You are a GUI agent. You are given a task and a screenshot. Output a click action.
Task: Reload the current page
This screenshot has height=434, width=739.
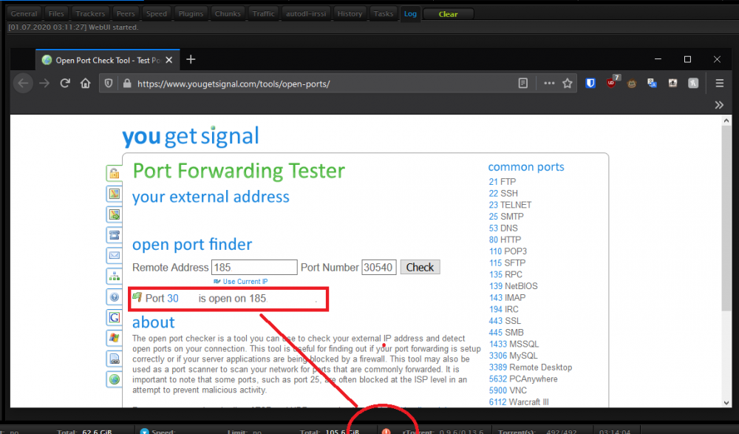click(65, 84)
